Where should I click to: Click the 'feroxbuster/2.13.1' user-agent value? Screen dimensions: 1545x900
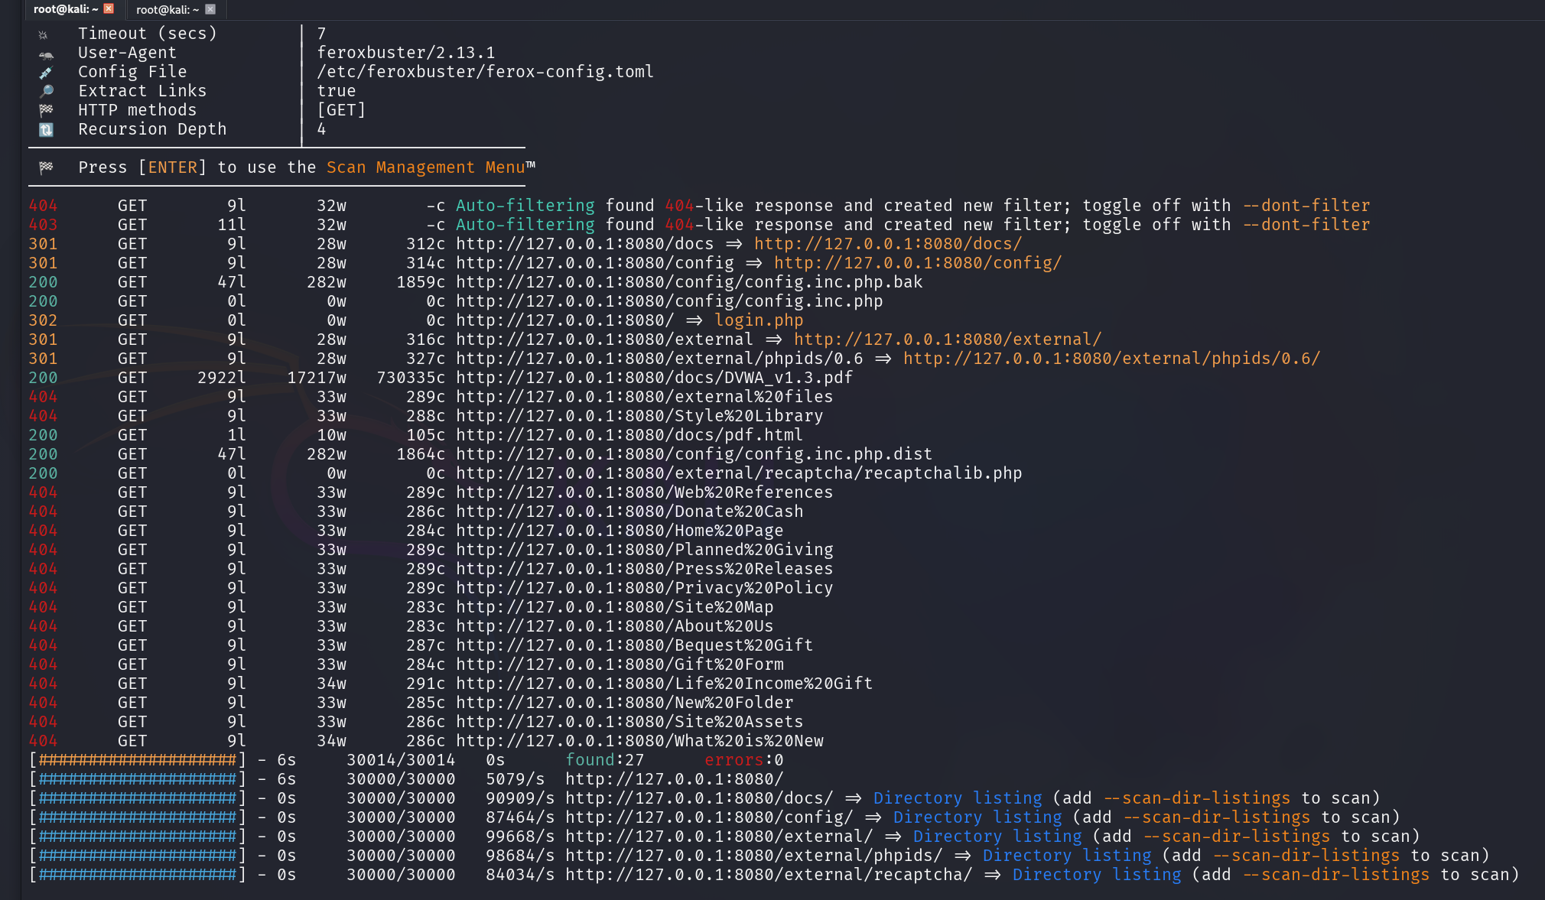point(406,53)
